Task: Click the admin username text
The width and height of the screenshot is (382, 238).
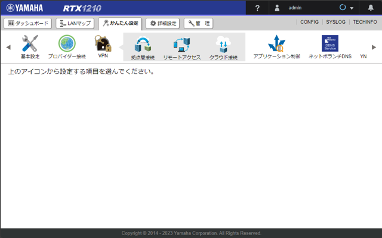Action: [295, 8]
